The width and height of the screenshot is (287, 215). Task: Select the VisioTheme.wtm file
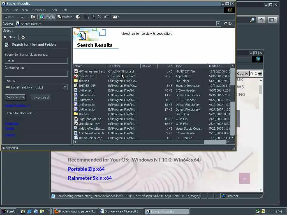pos(89,124)
